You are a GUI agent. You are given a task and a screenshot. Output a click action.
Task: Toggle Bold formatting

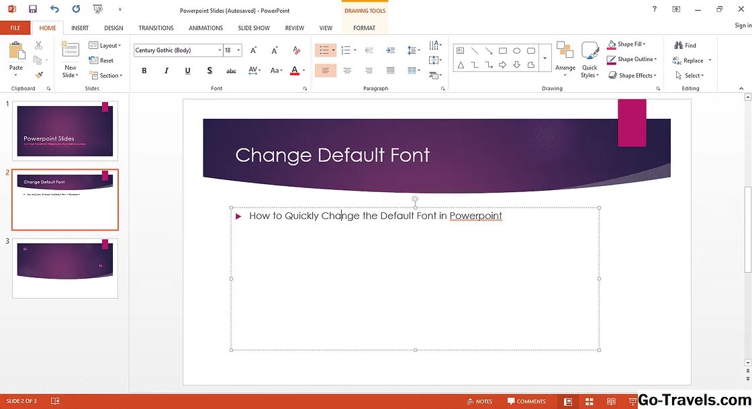pyautogui.click(x=144, y=71)
